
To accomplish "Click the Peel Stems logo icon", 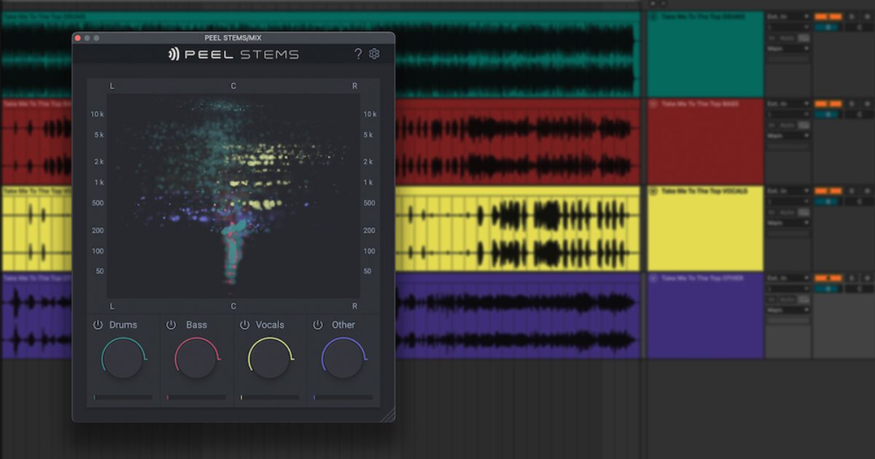I will (174, 54).
